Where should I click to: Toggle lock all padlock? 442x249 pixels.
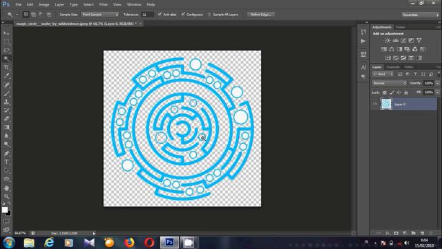tap(406, 93)
